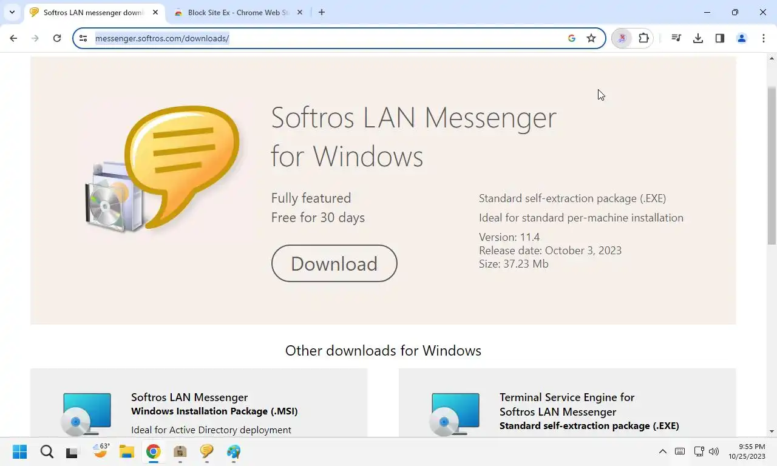Select 'Fully featured' text

click(311, 198)
